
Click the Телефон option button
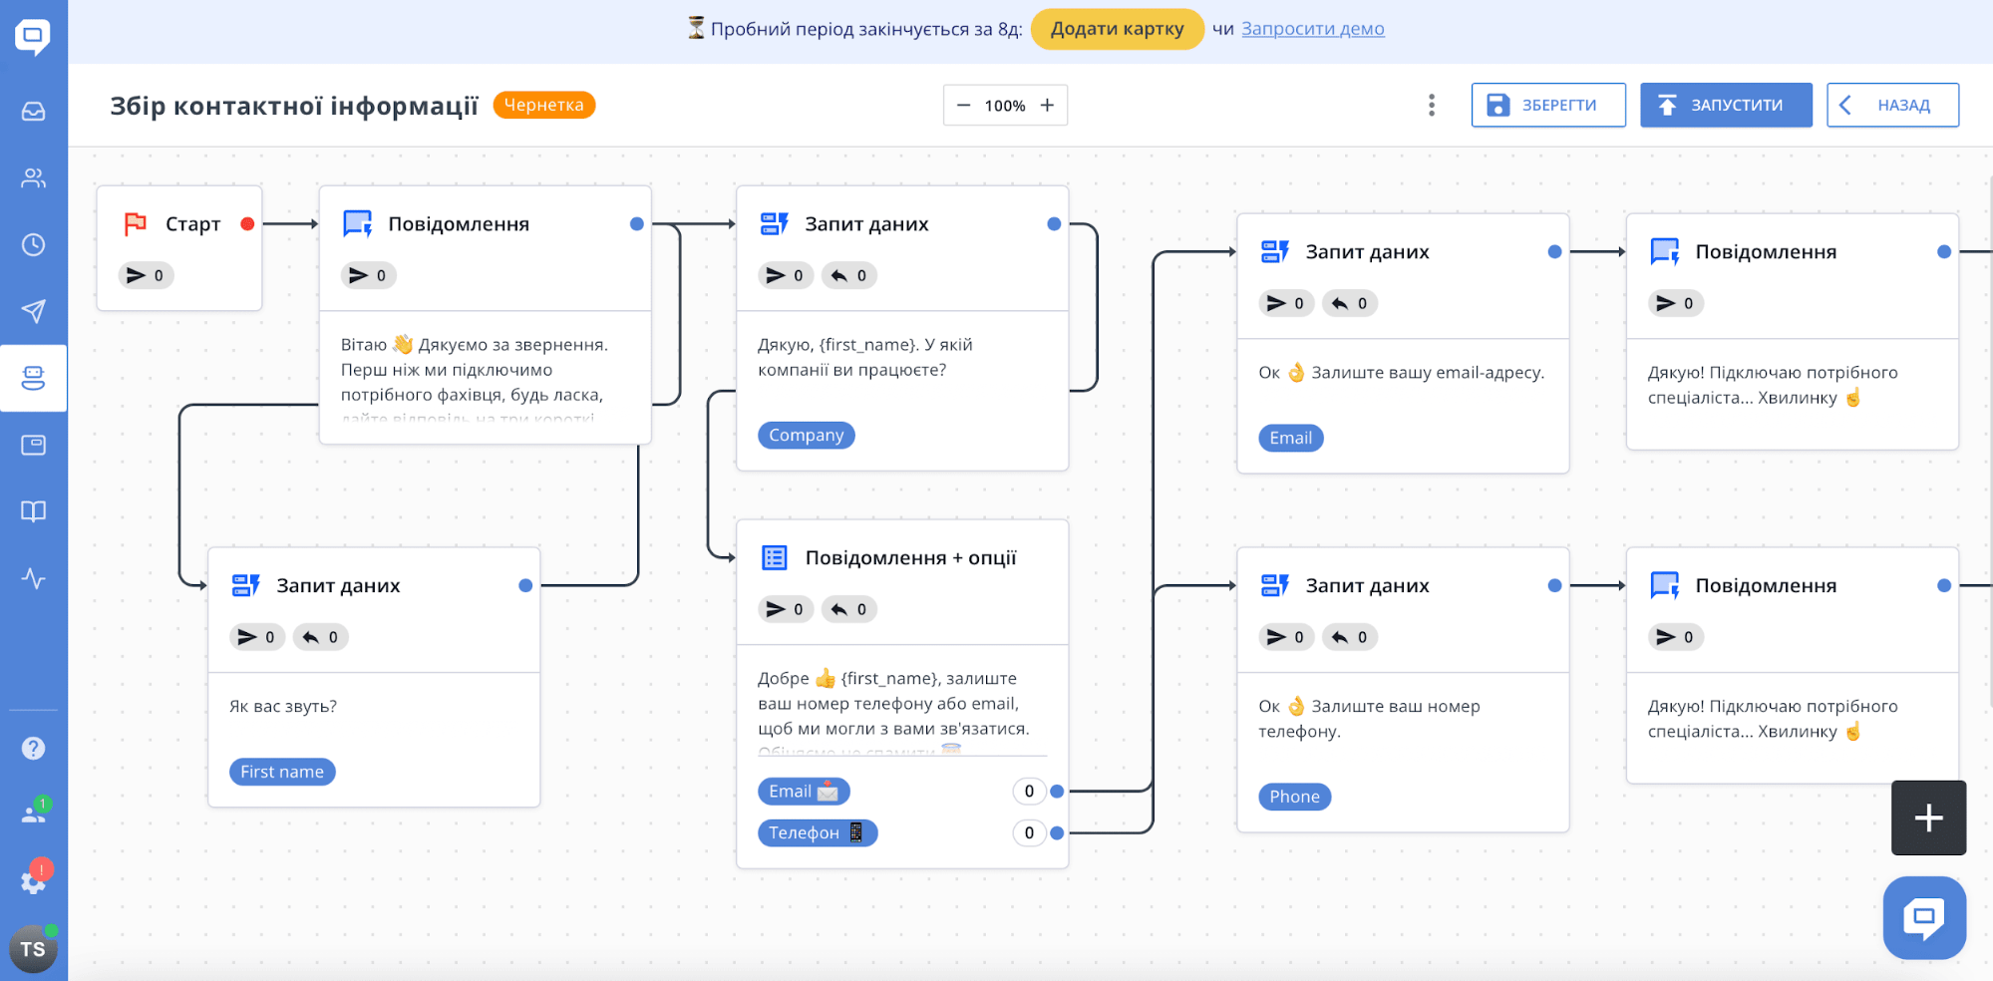pyautogui.click(x=818, y=833)
